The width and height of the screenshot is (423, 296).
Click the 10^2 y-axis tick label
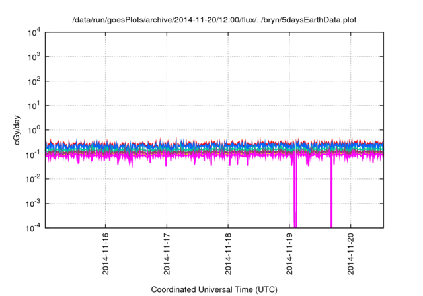click(x=34, y=81)
